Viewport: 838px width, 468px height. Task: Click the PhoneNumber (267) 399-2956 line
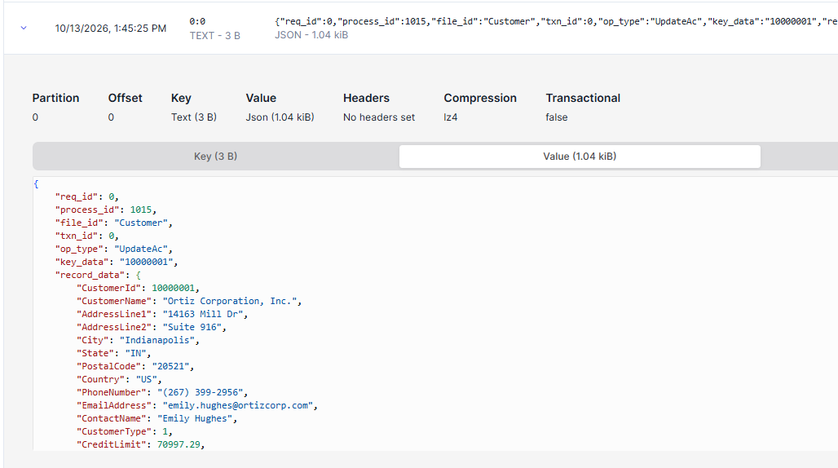pos(162,393)
